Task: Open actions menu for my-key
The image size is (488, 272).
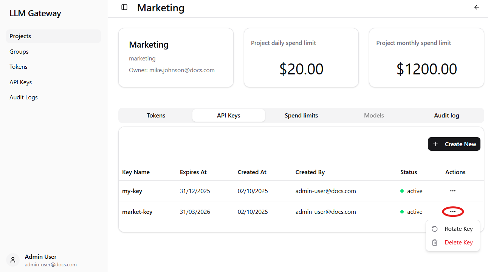Action: (453, 191)
